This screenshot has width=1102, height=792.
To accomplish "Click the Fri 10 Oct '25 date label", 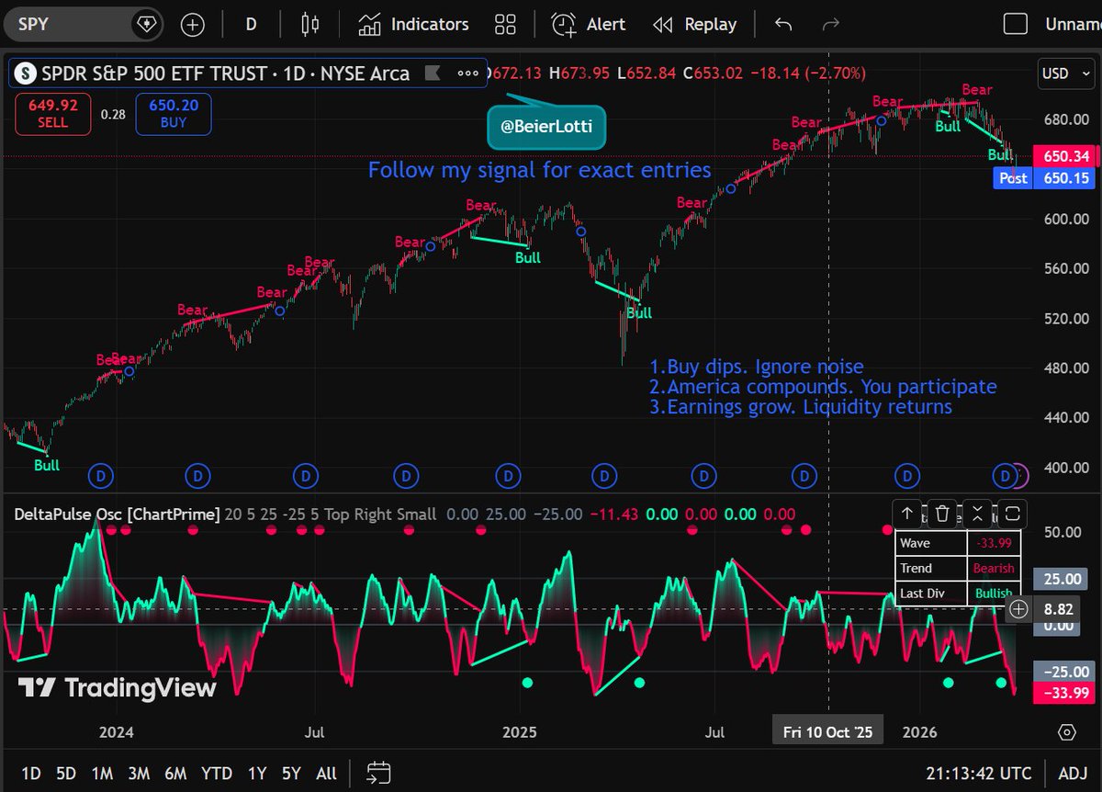I will pos(827,732).
